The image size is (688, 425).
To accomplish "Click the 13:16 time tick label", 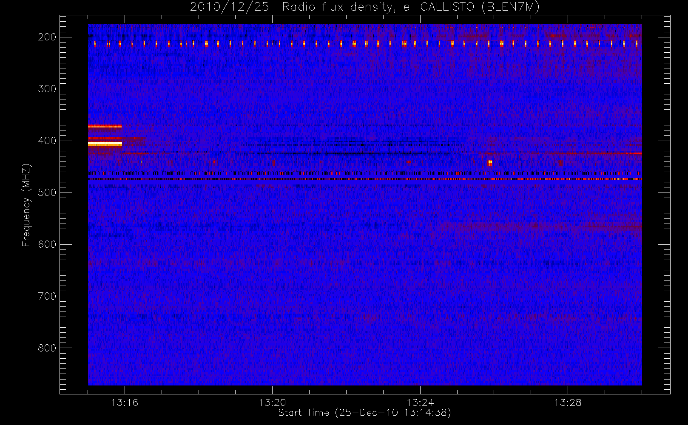I will tap(125, 402).
